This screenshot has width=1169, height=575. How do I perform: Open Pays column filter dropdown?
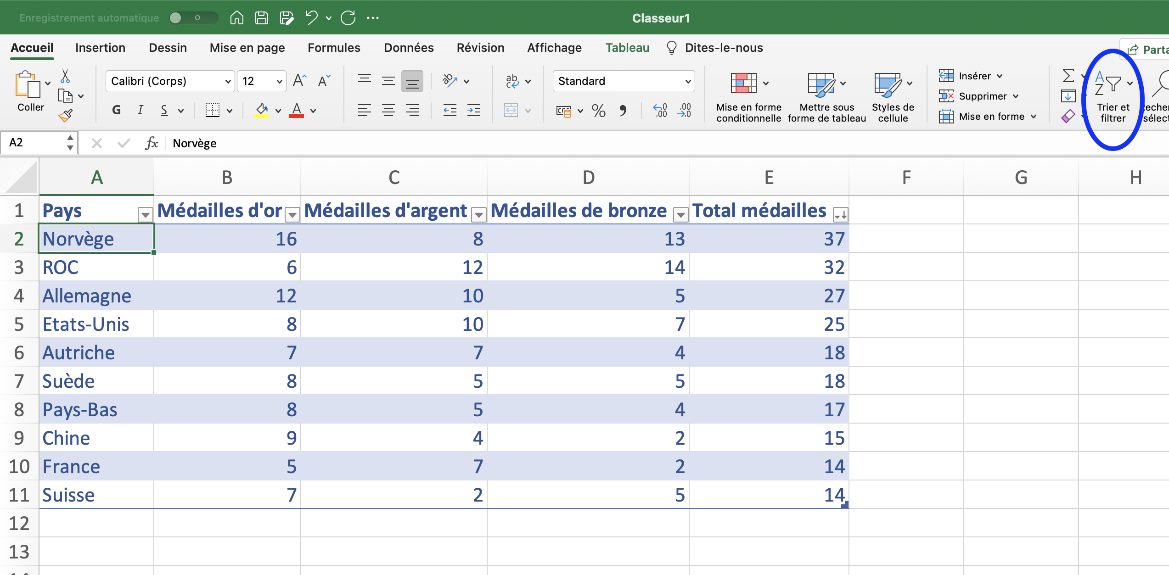(x=145, y=214)
